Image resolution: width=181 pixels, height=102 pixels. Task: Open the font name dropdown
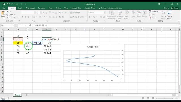pyautogui.click(x=35, y=12)
